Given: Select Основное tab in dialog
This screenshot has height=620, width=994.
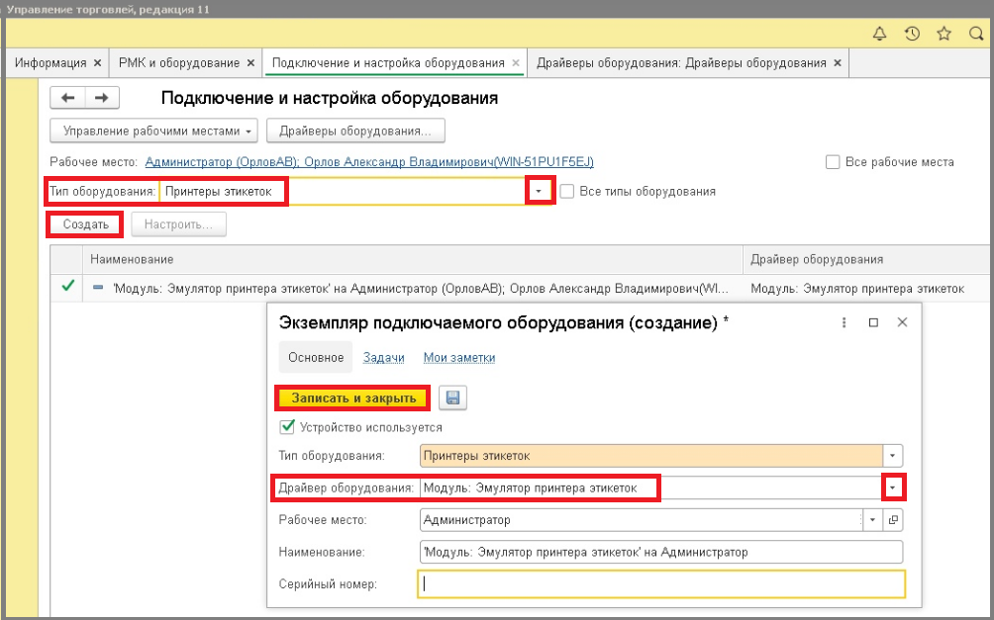Looking at the screenshot, I should (316, 357).
